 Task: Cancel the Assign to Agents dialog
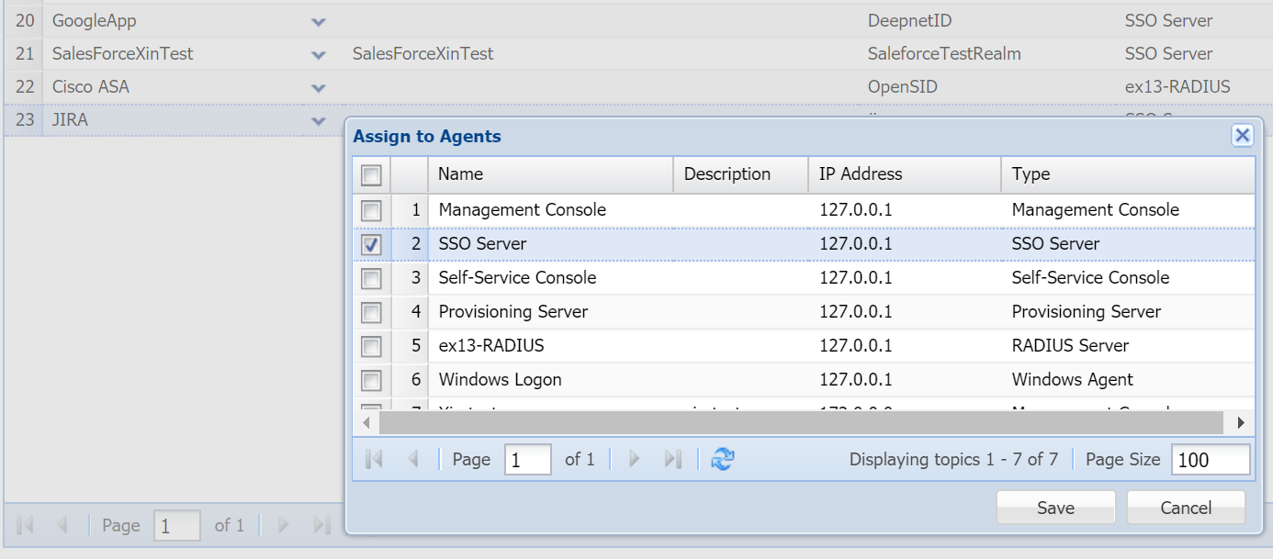(x=1186, y=508)
